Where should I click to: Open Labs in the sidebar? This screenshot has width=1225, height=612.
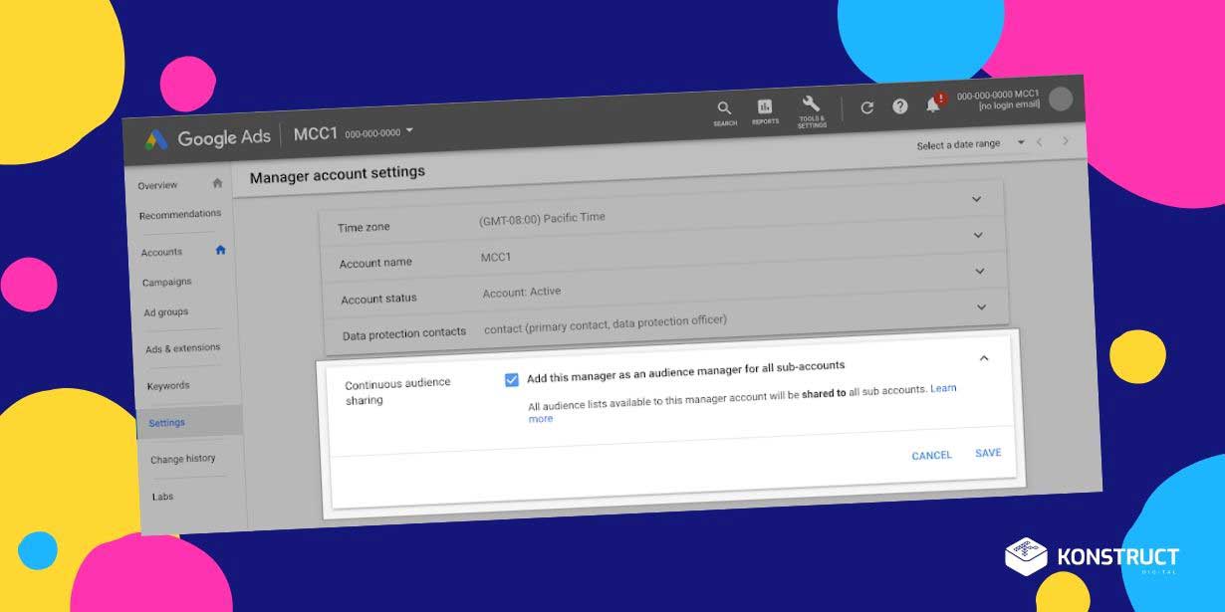tap(162, 496)
